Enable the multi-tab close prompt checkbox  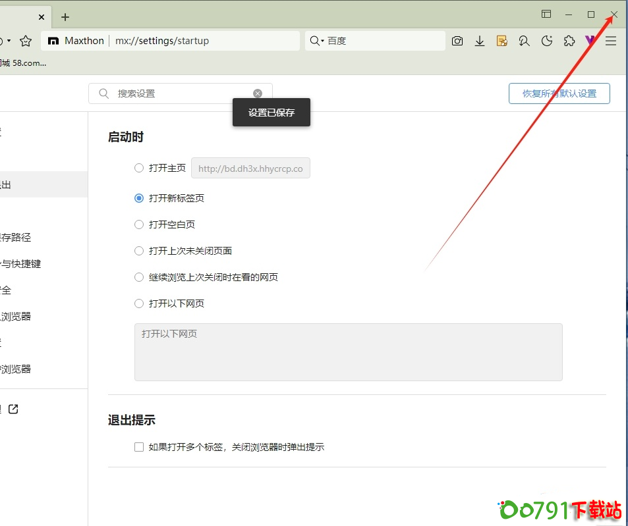(x=139, y=447)
